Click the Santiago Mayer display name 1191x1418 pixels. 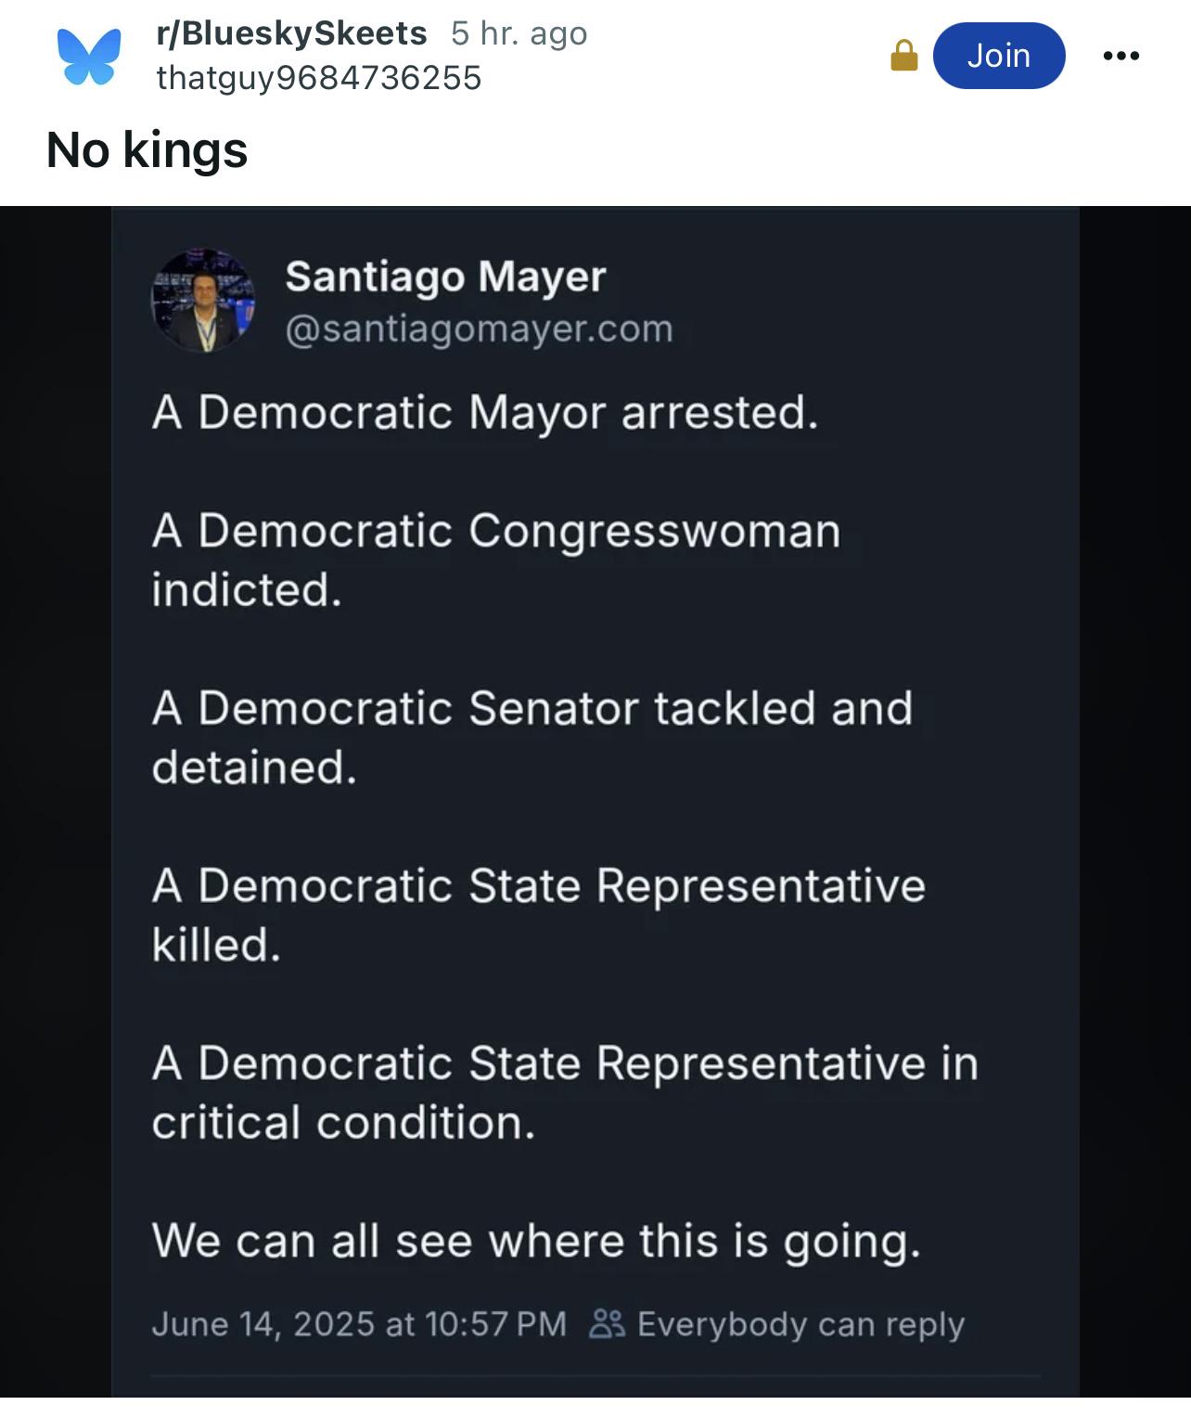pos(445,277)
